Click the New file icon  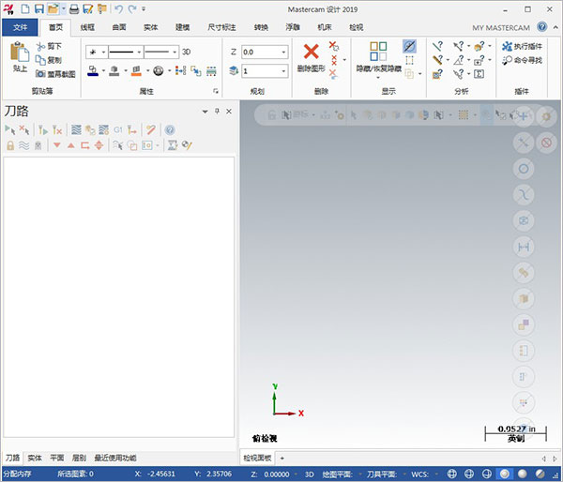pos(25,9)
